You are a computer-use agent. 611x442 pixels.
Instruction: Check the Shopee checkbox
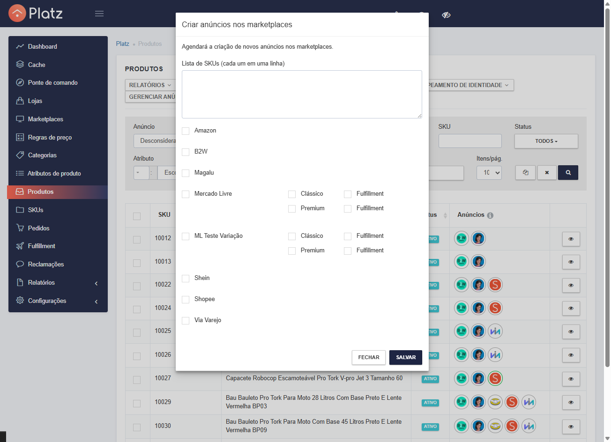point(186,300)
